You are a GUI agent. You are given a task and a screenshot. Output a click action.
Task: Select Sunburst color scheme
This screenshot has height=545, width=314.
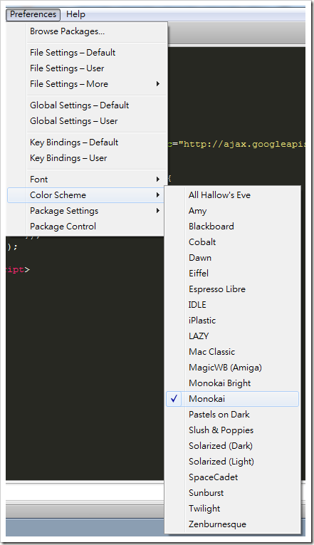pos(232,493)
